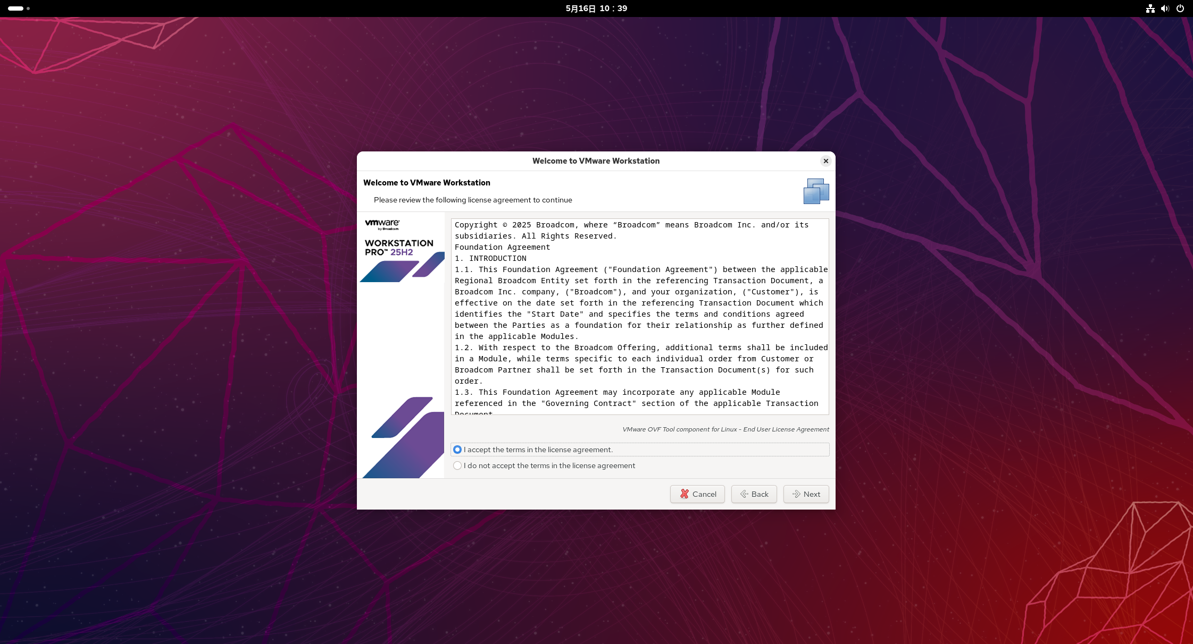Click the WORKSTATION PRO 25H2 product label

pos(399,248)
